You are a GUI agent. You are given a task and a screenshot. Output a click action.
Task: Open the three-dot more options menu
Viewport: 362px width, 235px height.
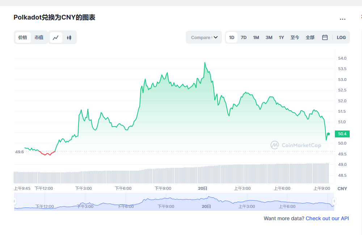342,20
